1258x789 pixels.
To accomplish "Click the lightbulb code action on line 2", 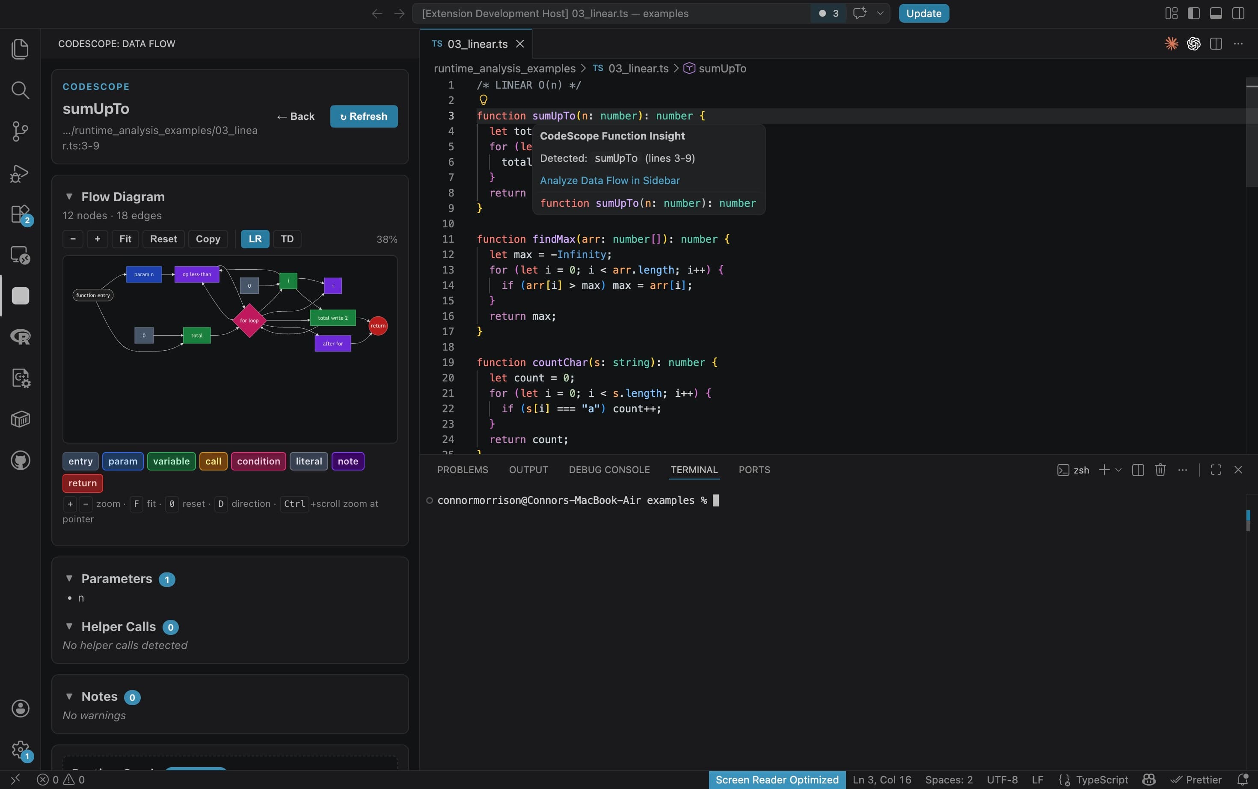I will 483,100.
